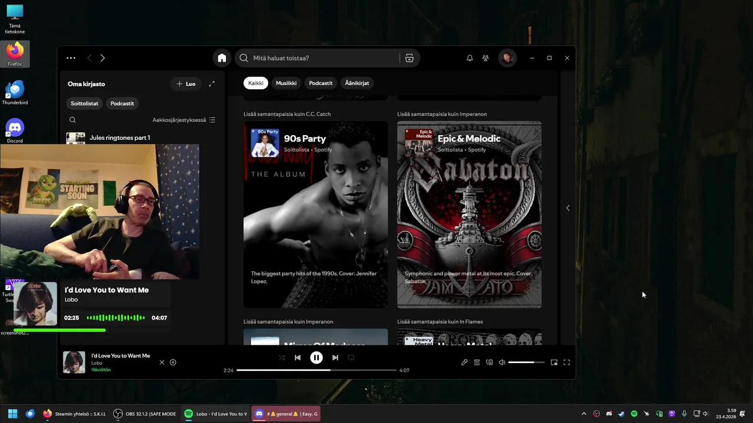Open the Epic & Melodic playlist card

[x=469, y=214]
